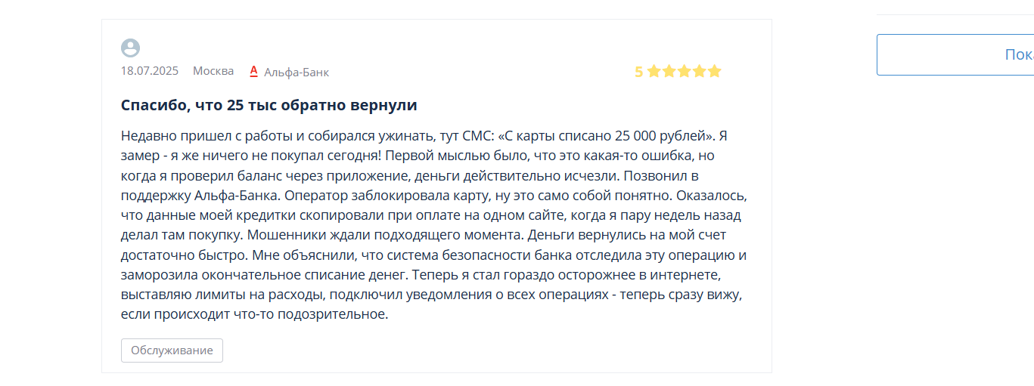Screen dimensions: 1034x386
Task: Click the review date 18.07.2025
Action: click(150, 71)
